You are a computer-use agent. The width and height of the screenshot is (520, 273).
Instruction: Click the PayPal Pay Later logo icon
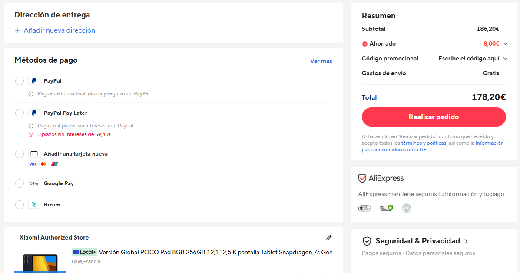point(34,113)
